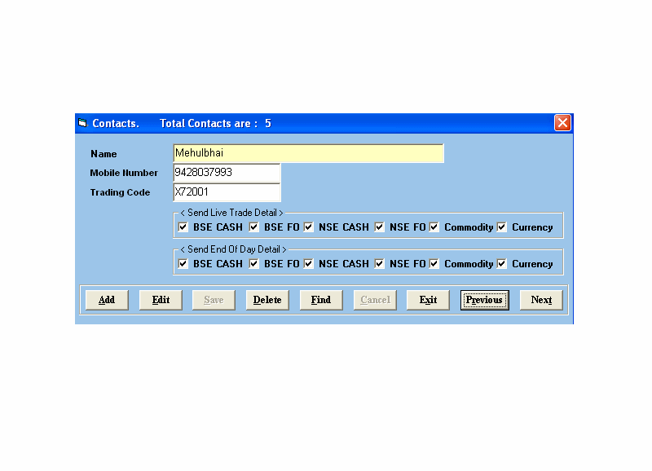Click the Edit button
The width and height of the screenshot is (652, 471).
coord(161,300)
